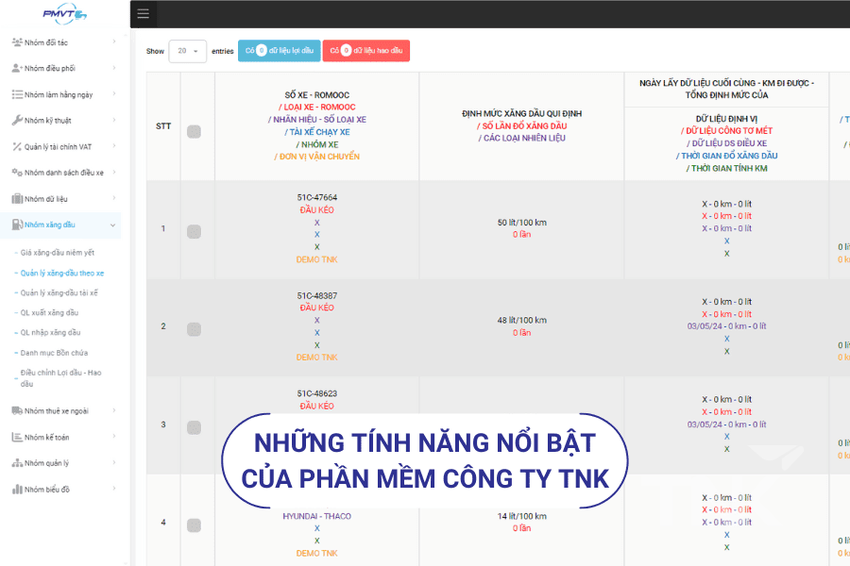Click the Nhóm làm hằng ngày list icon
850x566 pixels.
tap(17, 94)
